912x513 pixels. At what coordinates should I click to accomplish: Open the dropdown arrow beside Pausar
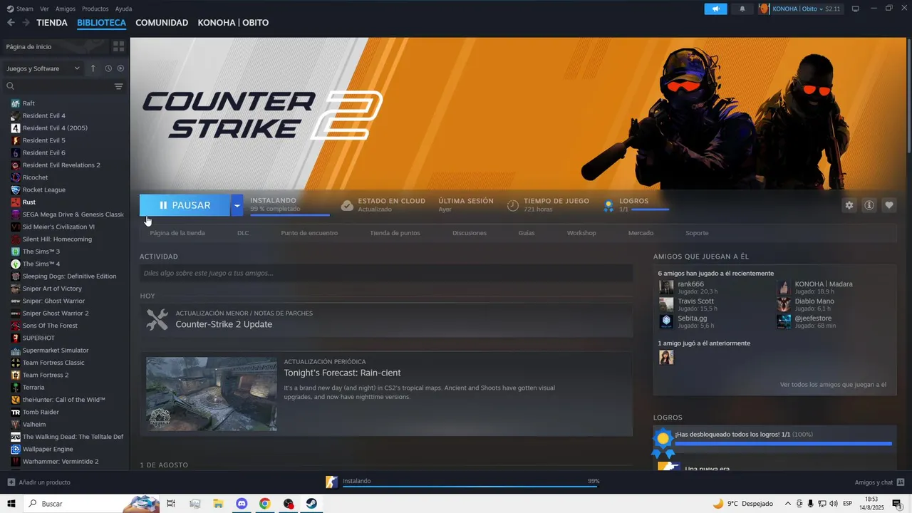pos(237,205)
